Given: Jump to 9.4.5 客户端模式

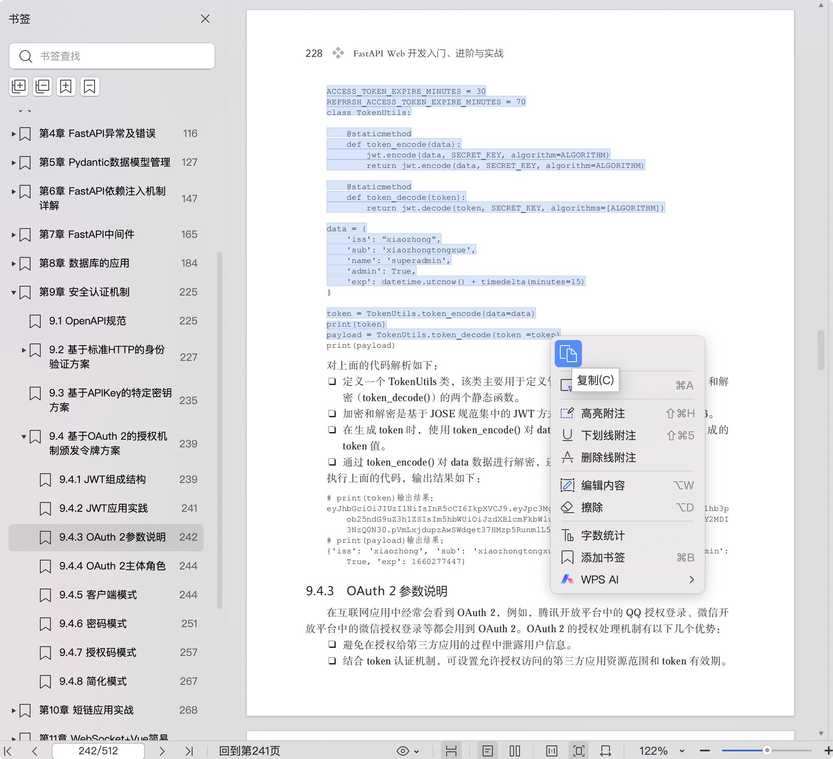Looking at the screenshot, I should [x=106, y=595].
